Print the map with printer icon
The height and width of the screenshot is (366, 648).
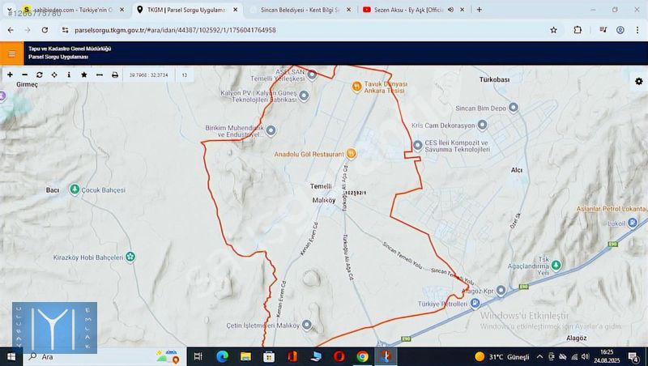[115, 74]
